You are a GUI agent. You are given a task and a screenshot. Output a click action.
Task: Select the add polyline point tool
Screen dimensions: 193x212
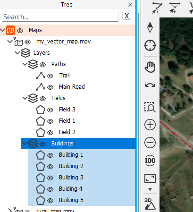pos(157,8)
